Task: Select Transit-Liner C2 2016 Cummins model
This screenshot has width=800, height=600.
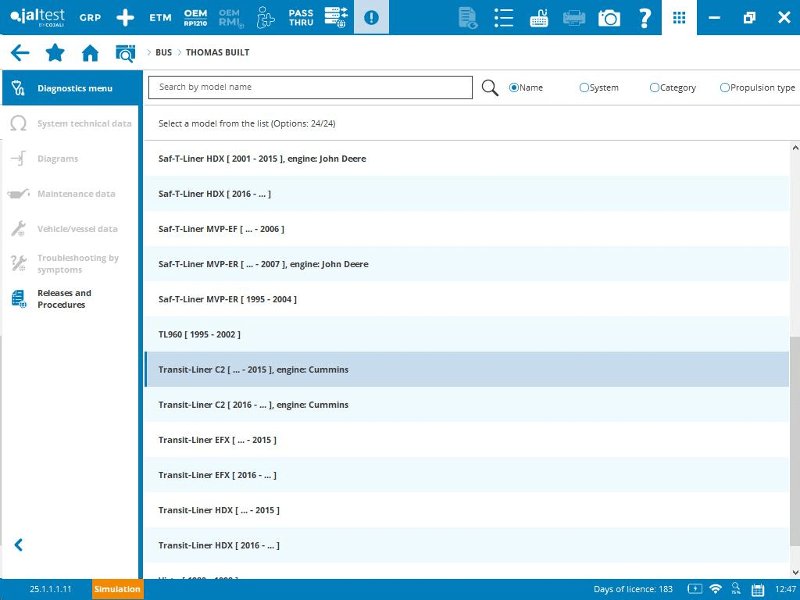Action: (x=253, y=405)
